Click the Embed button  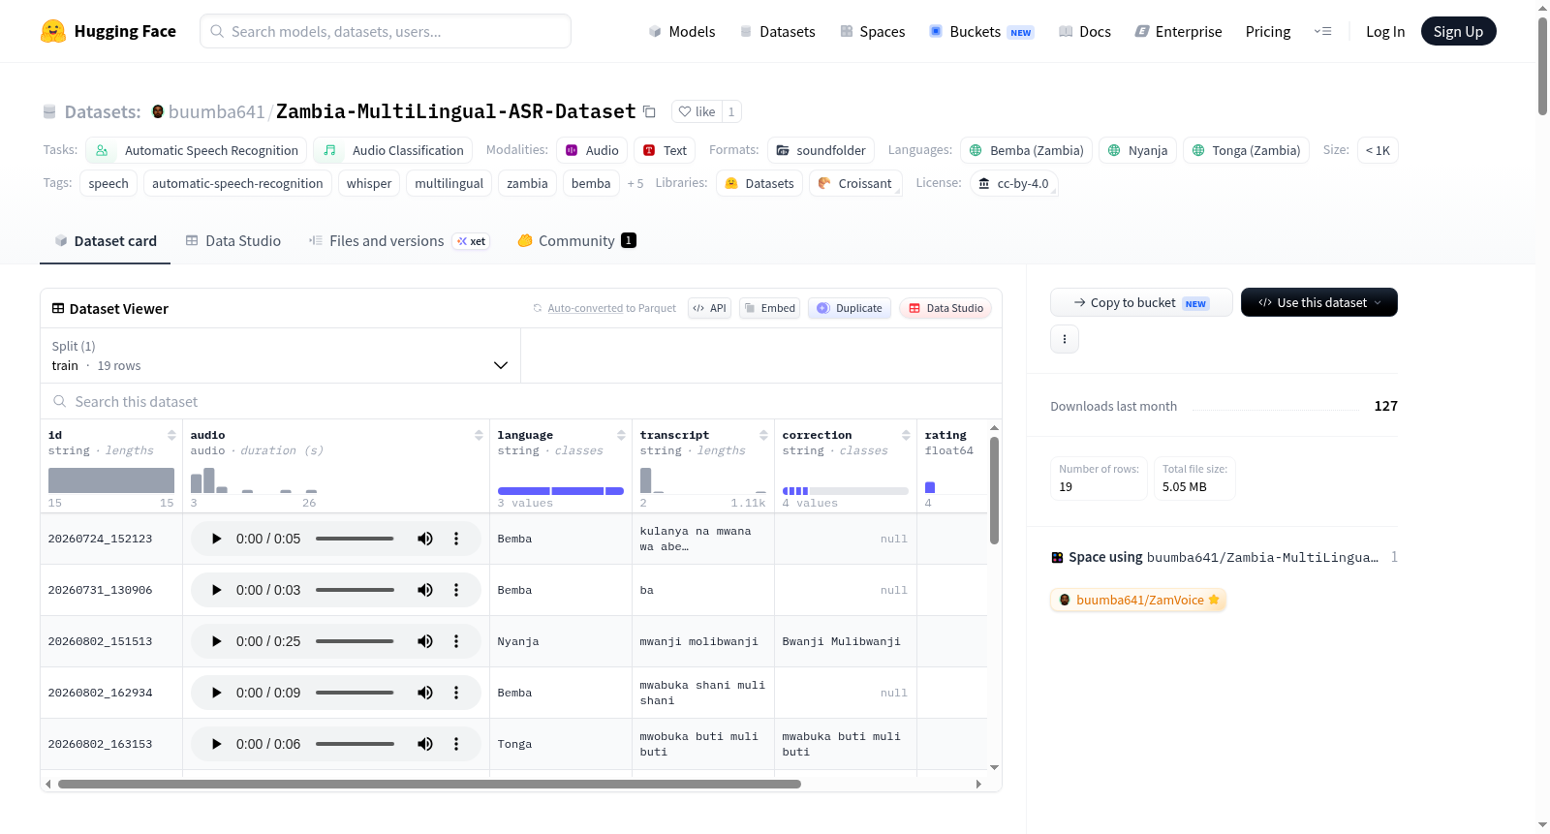[x=769, y=308]
